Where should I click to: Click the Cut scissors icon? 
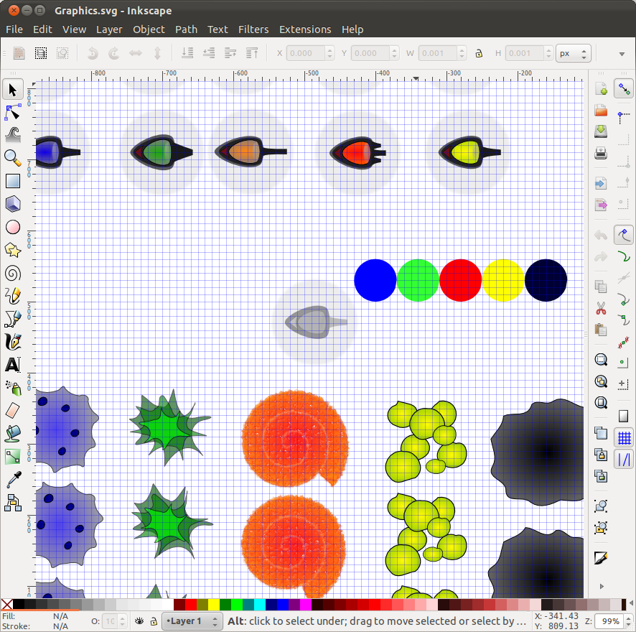tap(601, 309)
